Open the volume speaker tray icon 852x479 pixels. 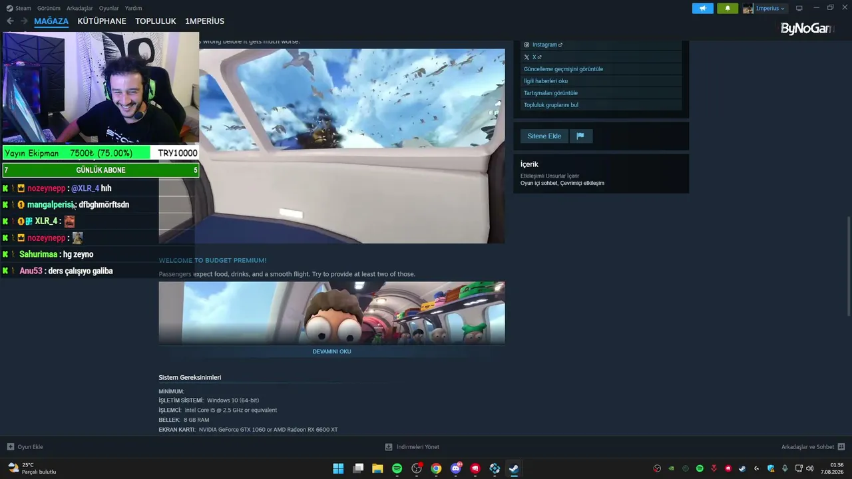810,468
